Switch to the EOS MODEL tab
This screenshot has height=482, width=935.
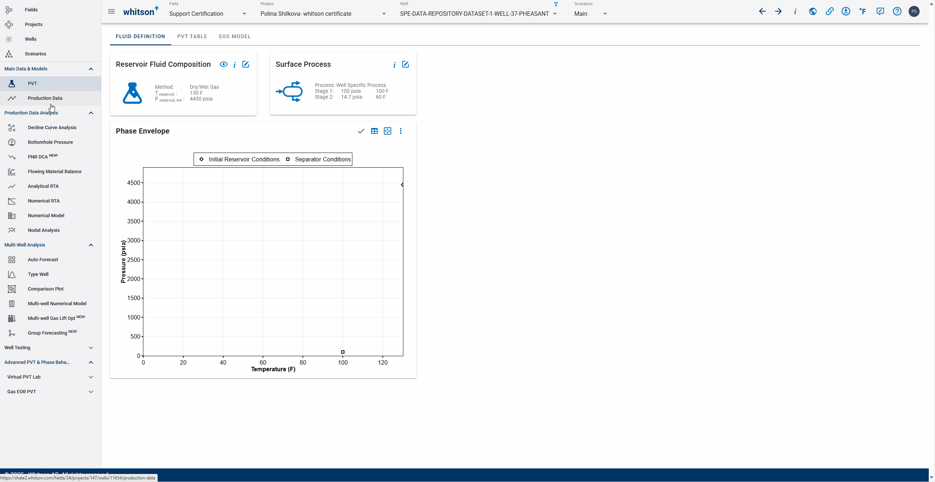pos(235,36)
